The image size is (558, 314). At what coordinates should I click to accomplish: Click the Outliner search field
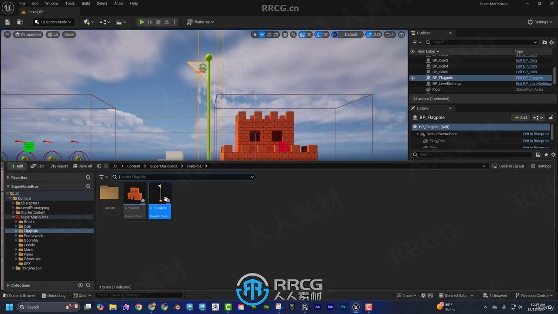[x=482, y=42]
